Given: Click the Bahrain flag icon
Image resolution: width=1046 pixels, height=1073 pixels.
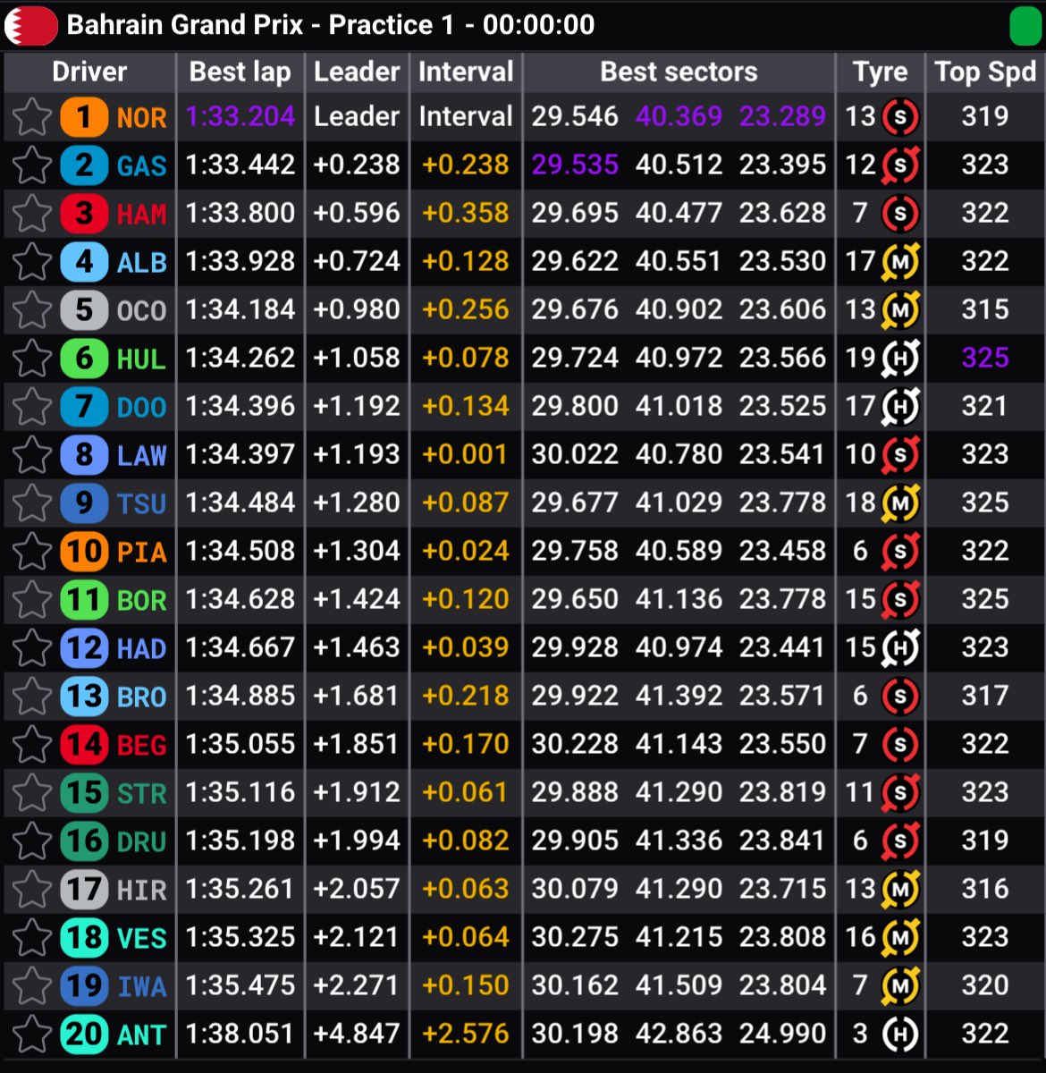Looking at the screenshot, I should [30, 25].
